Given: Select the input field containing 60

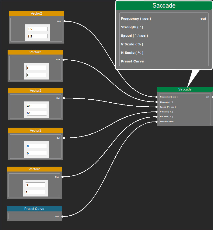Looking at the screenshot, I should click(x=37, y=113).
